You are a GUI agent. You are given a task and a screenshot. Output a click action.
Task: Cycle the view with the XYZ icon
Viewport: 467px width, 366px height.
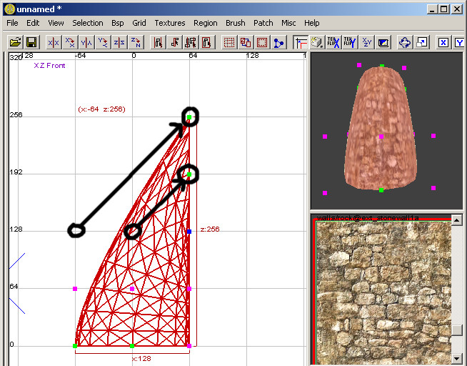click(366, 43)
